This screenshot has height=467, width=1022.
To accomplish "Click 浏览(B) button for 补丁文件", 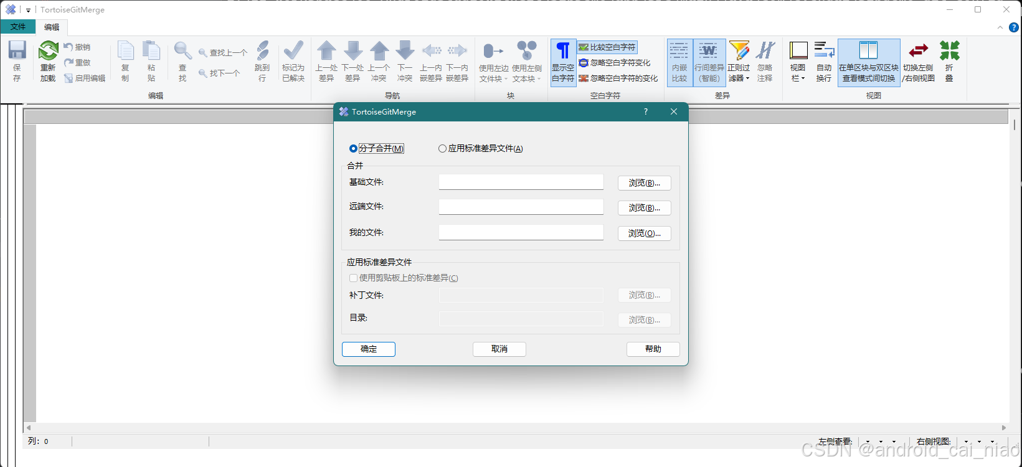I will click(x=644, y=295).
